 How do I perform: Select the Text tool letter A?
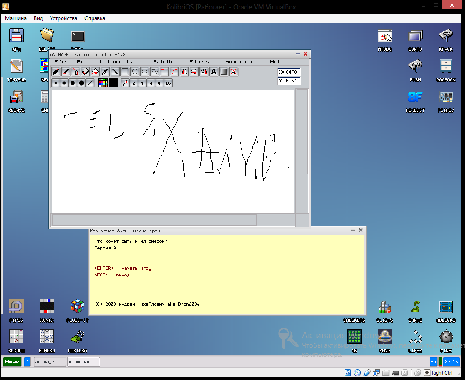pyautogui.click(x=214, y=72)
